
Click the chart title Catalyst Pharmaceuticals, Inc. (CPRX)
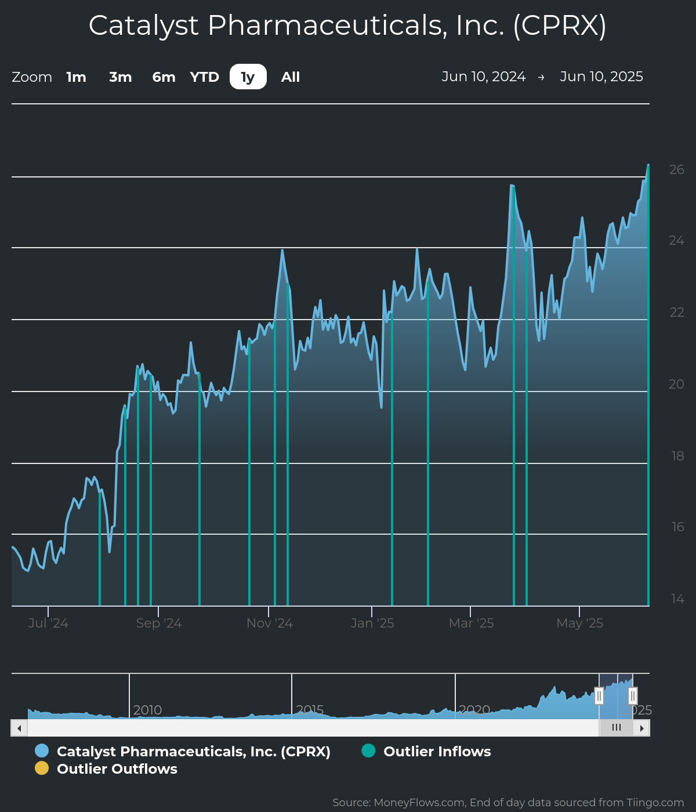tap(347, 26)
